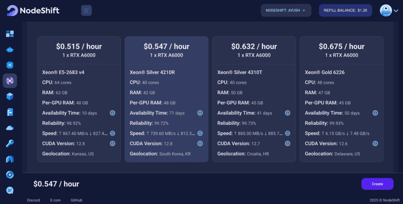Click the 2025 © NodeShift copyright text
403x204 pixels.
(x=385, y=200)
